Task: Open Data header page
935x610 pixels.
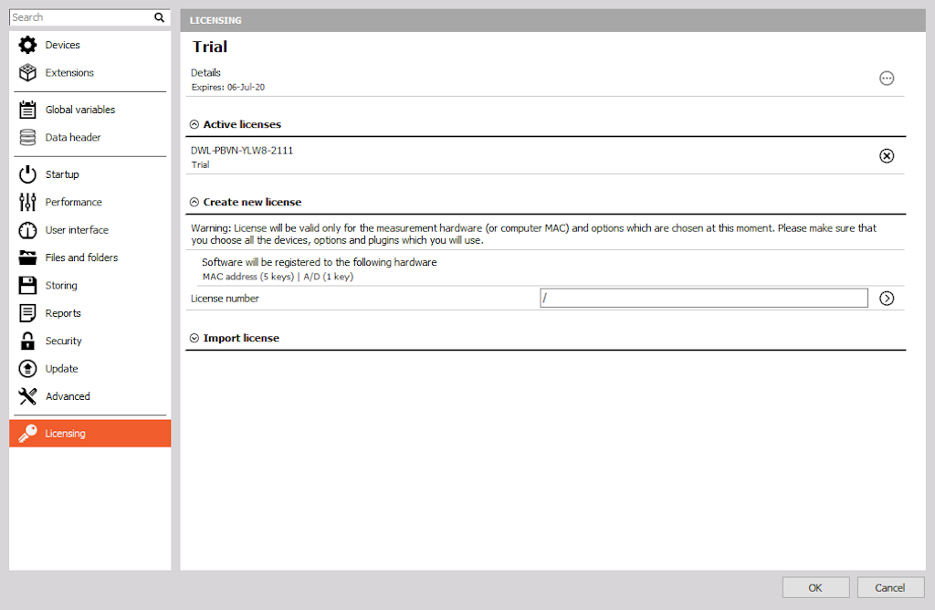Action: point(73,137)
